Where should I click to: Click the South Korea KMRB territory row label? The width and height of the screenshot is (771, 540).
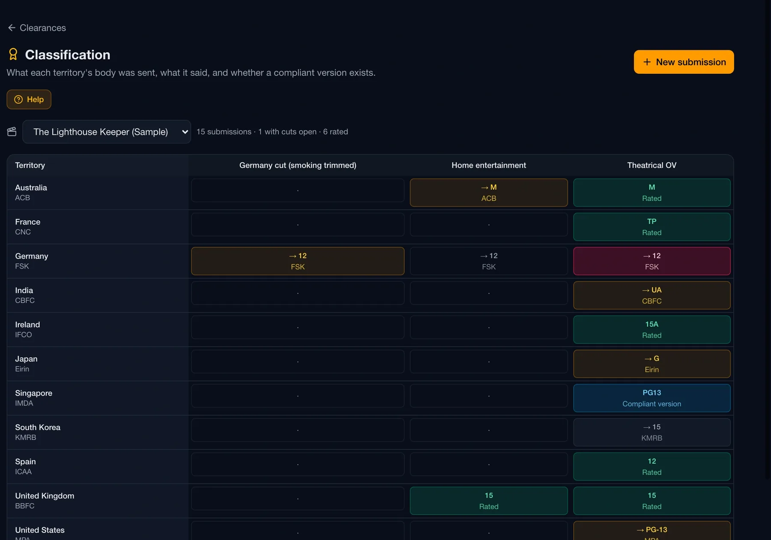(98, 433)
